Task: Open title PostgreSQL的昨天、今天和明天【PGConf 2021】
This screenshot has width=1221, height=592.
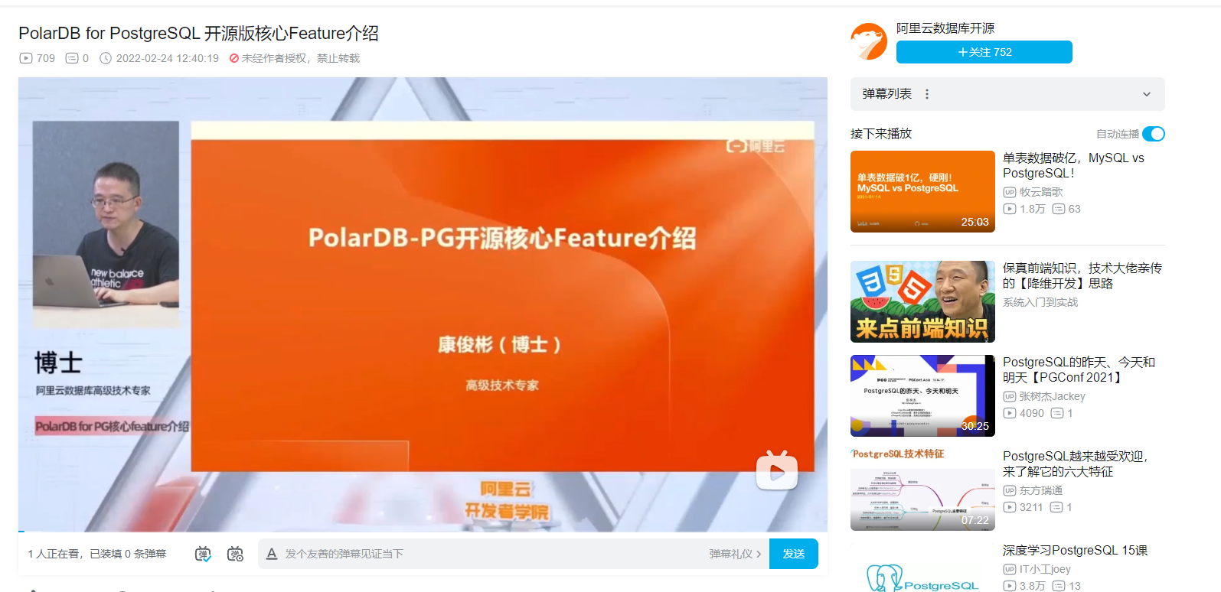Action: 1079,369
